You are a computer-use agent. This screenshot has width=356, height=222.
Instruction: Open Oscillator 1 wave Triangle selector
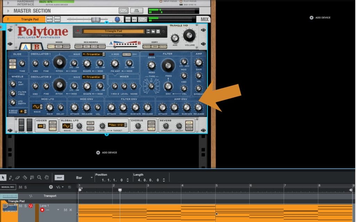tap(93, 54)
